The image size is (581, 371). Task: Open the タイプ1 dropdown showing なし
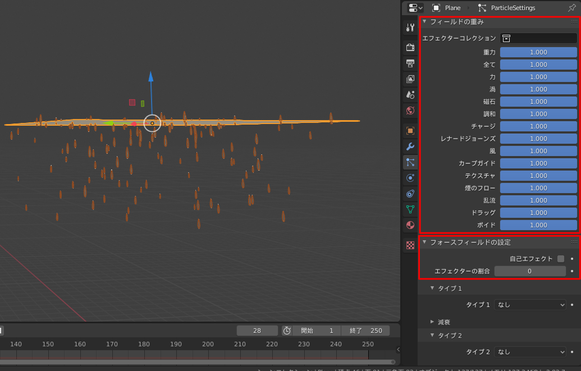click(530, 304)
